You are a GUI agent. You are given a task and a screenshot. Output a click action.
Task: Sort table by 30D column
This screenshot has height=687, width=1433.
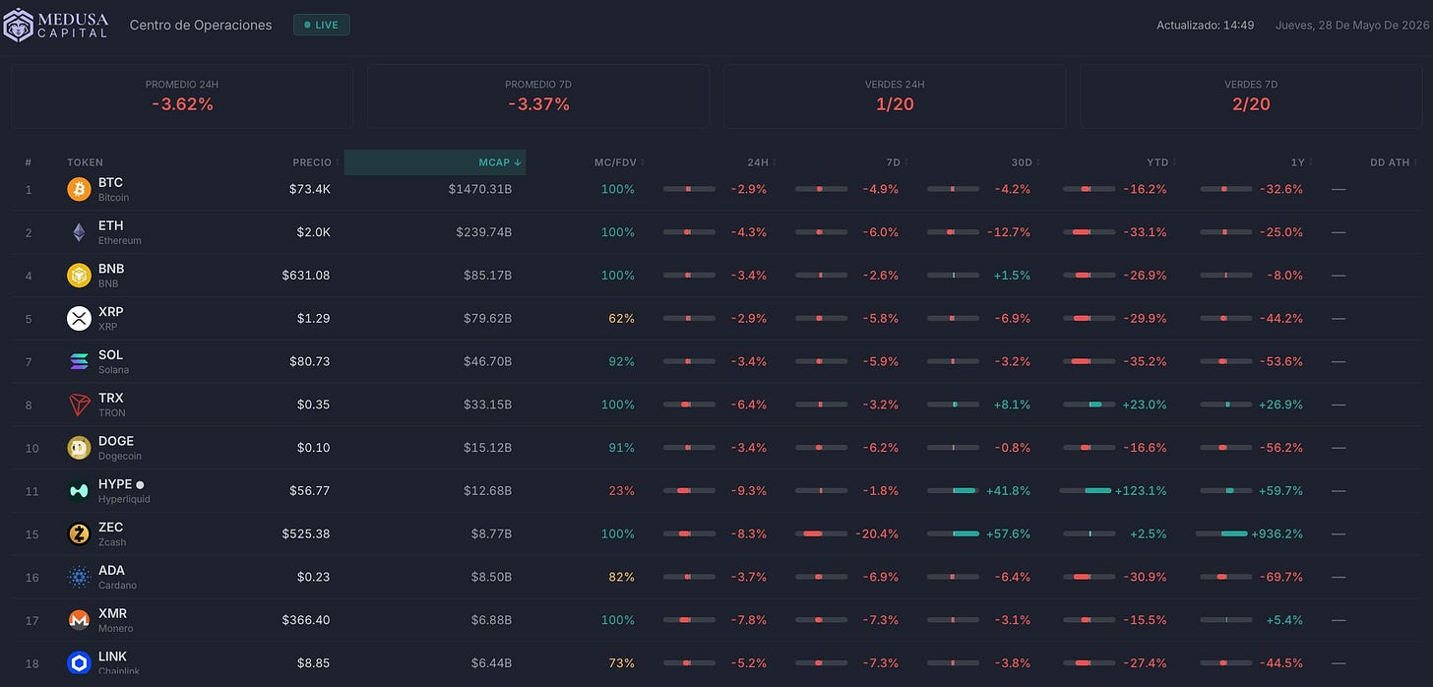coord(1025,162)
